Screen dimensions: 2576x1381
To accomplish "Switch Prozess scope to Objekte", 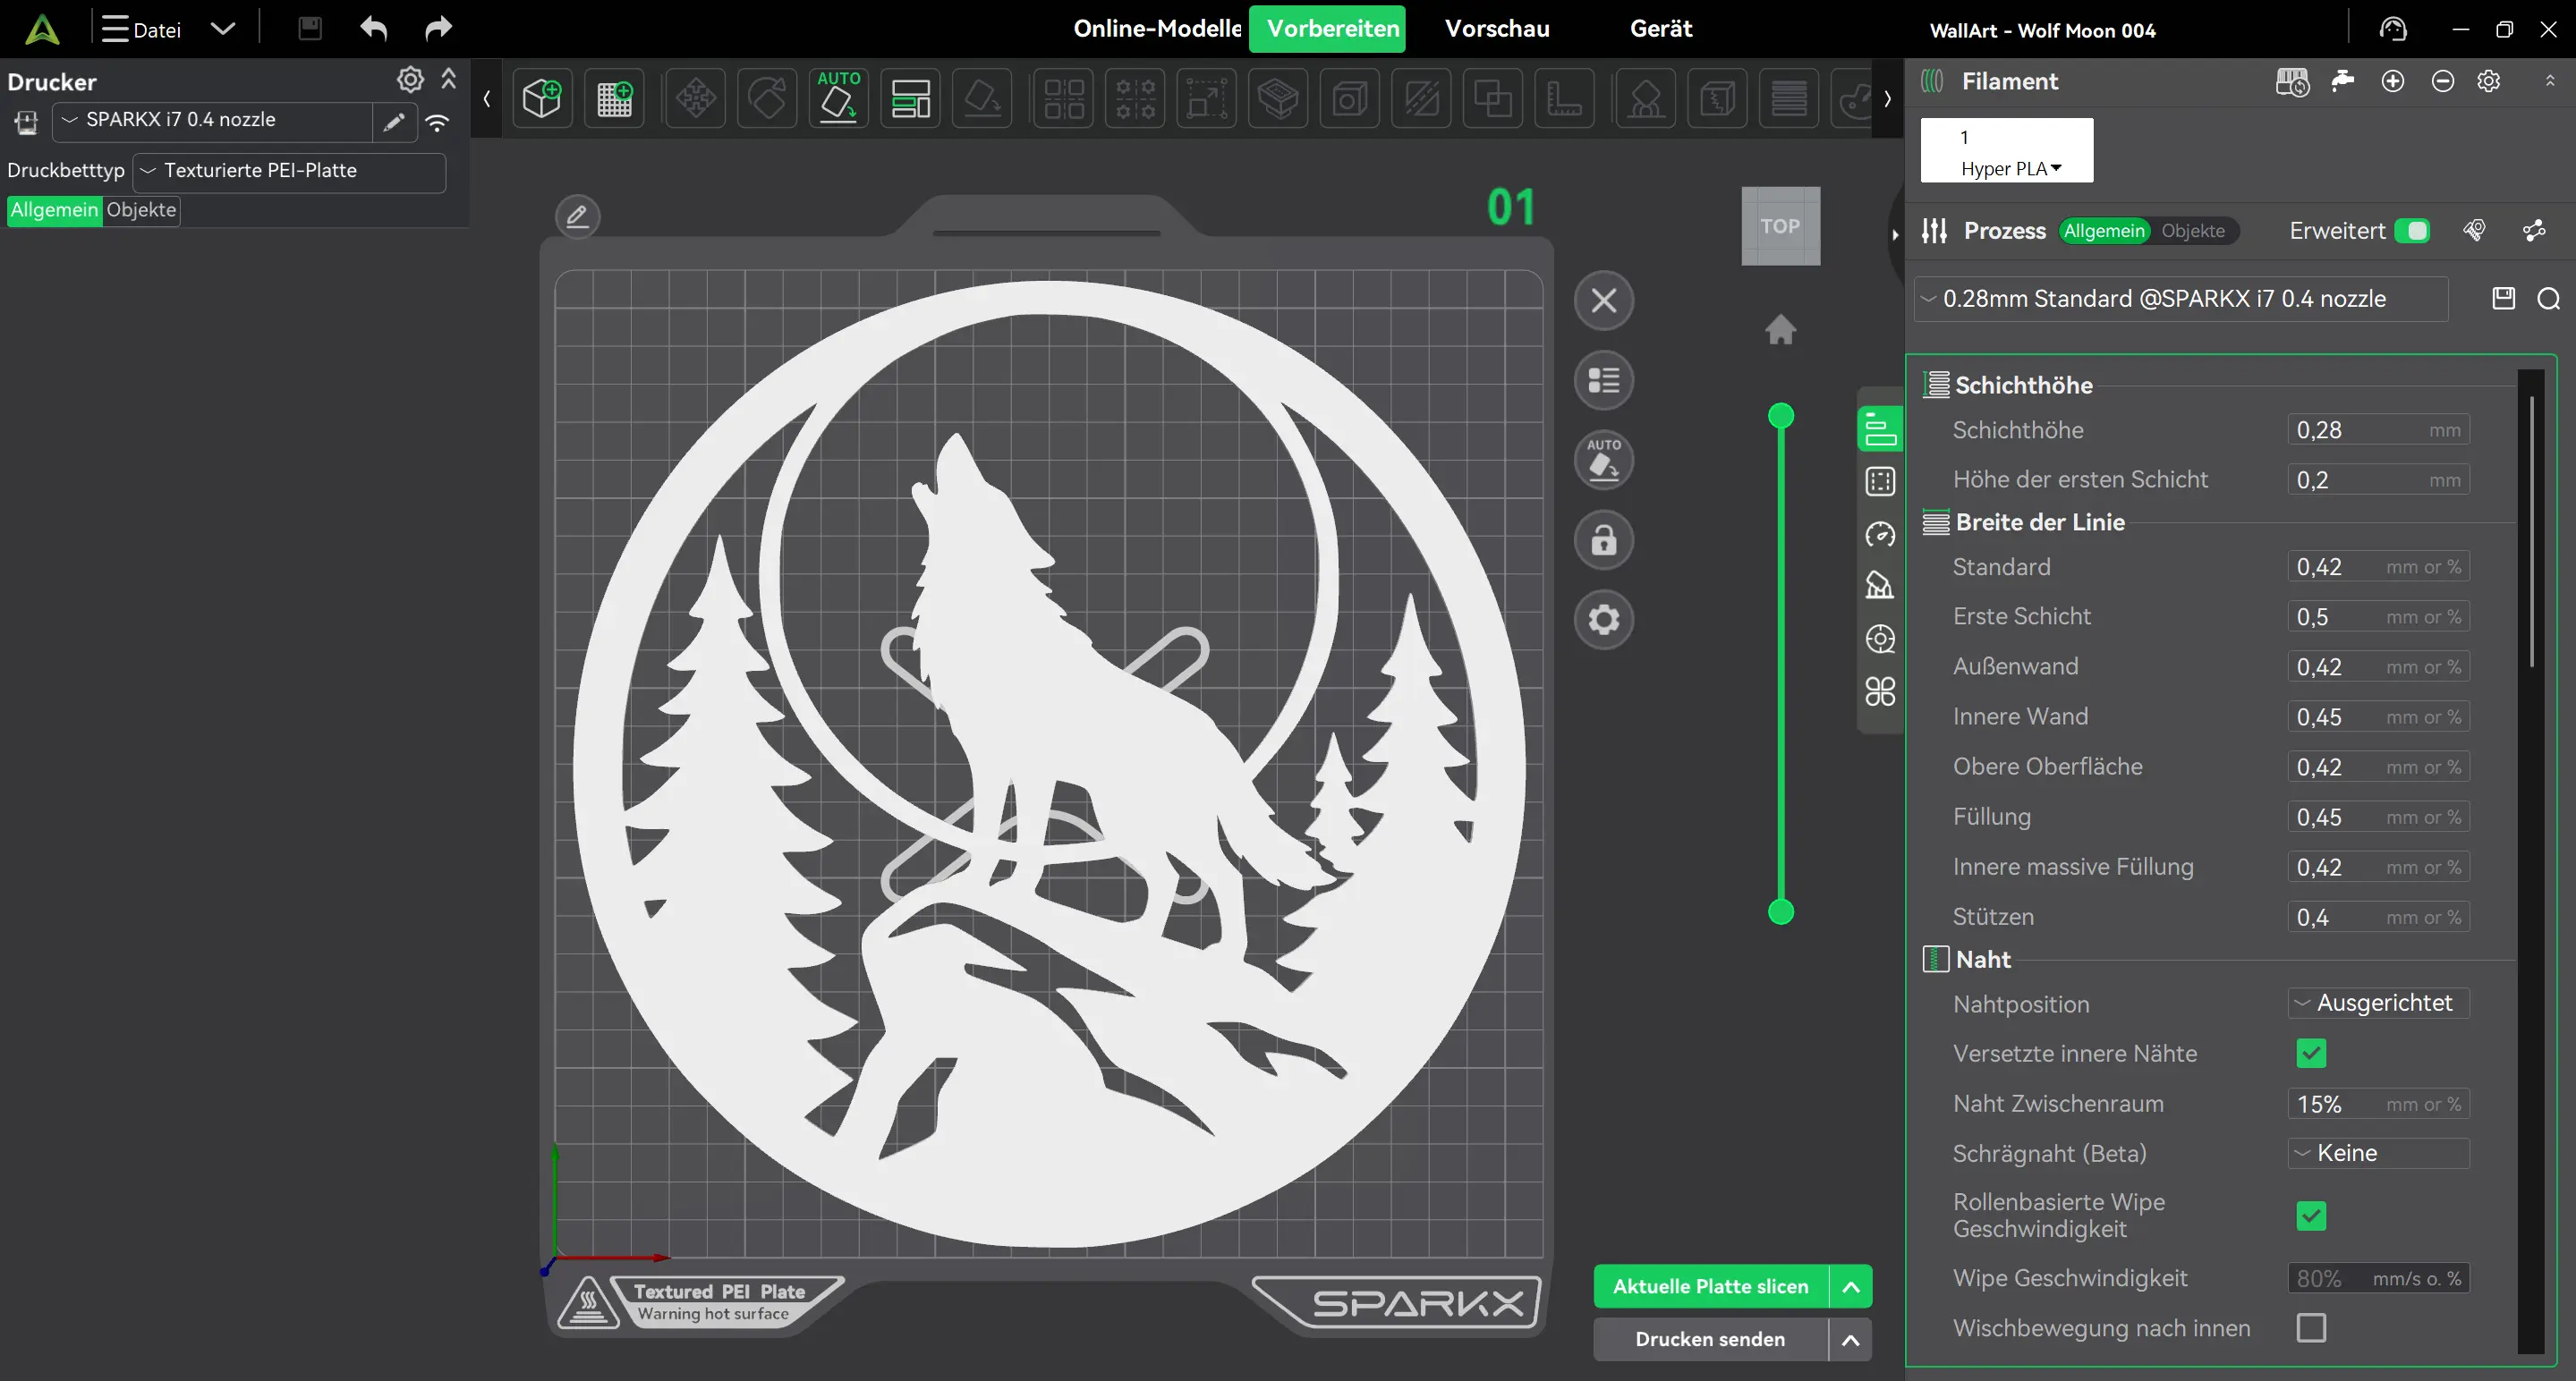I will point(2193,231).
